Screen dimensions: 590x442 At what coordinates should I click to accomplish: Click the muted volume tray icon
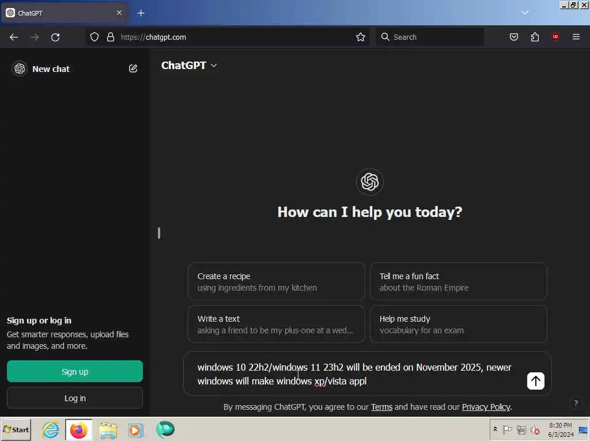[x=535, y=429]
